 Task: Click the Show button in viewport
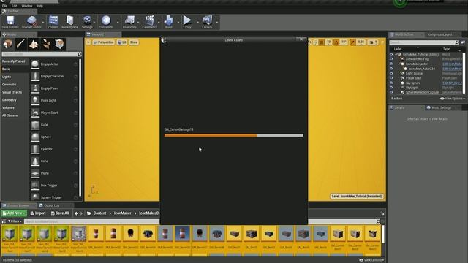tap(134, 42)
